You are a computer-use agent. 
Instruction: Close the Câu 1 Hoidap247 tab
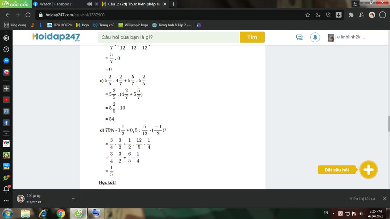point(165,4)
